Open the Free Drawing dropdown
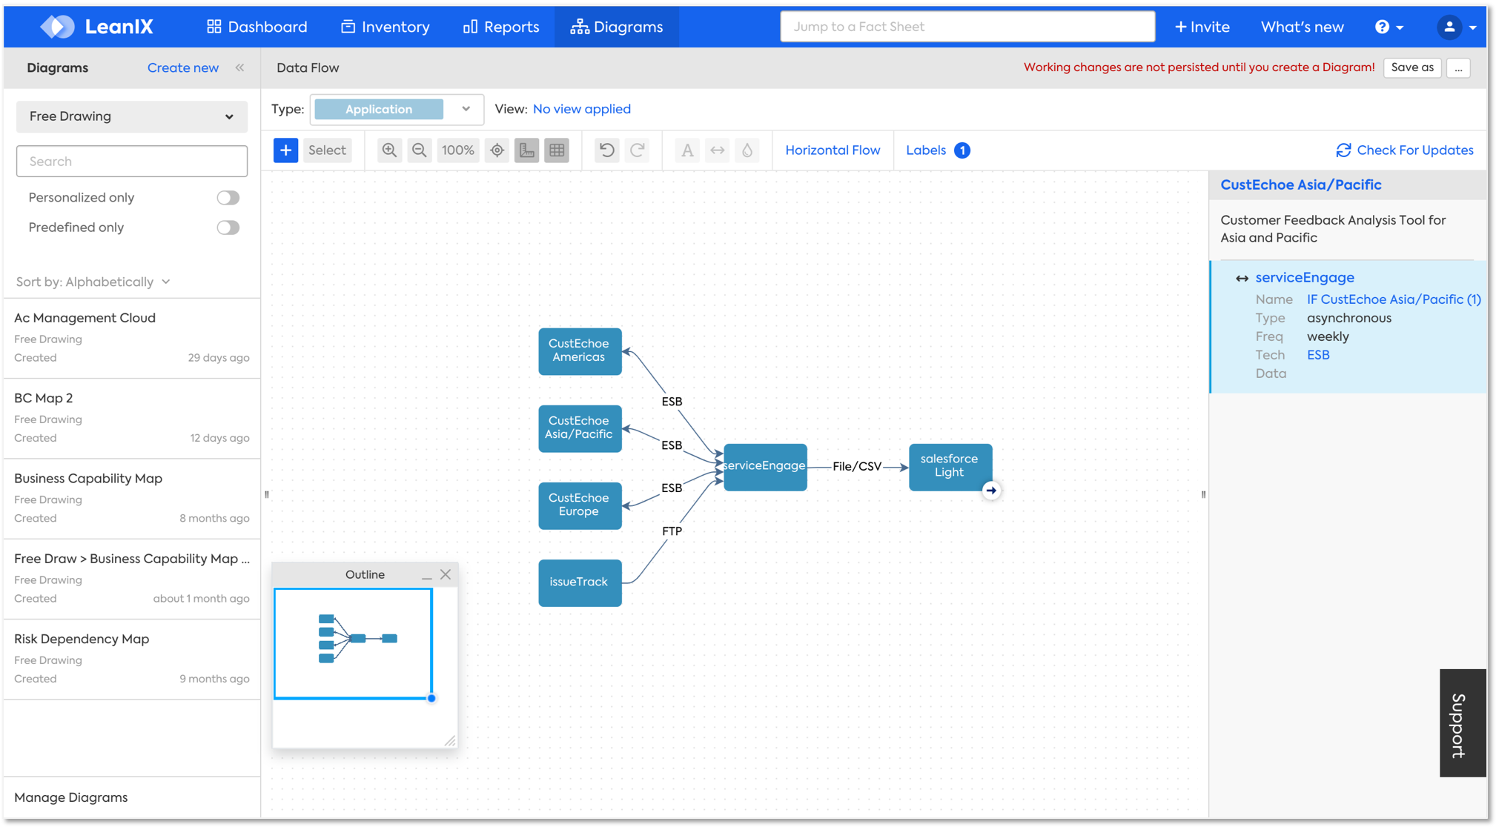 (x=131, y=116)
